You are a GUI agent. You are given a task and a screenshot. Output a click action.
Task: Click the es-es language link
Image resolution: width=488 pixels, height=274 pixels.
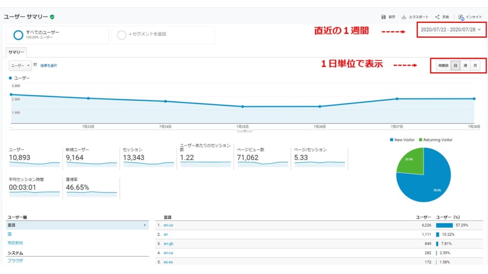point(168,262)
